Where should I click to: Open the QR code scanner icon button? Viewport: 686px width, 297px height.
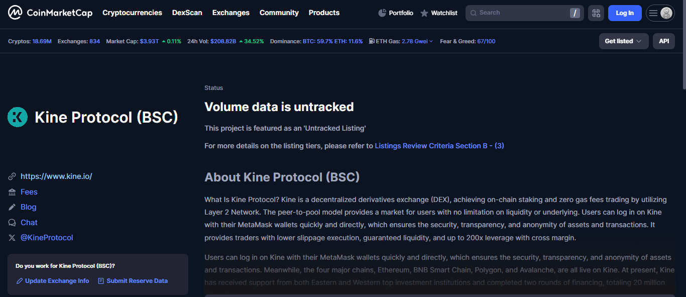click(x=596, y=13)
